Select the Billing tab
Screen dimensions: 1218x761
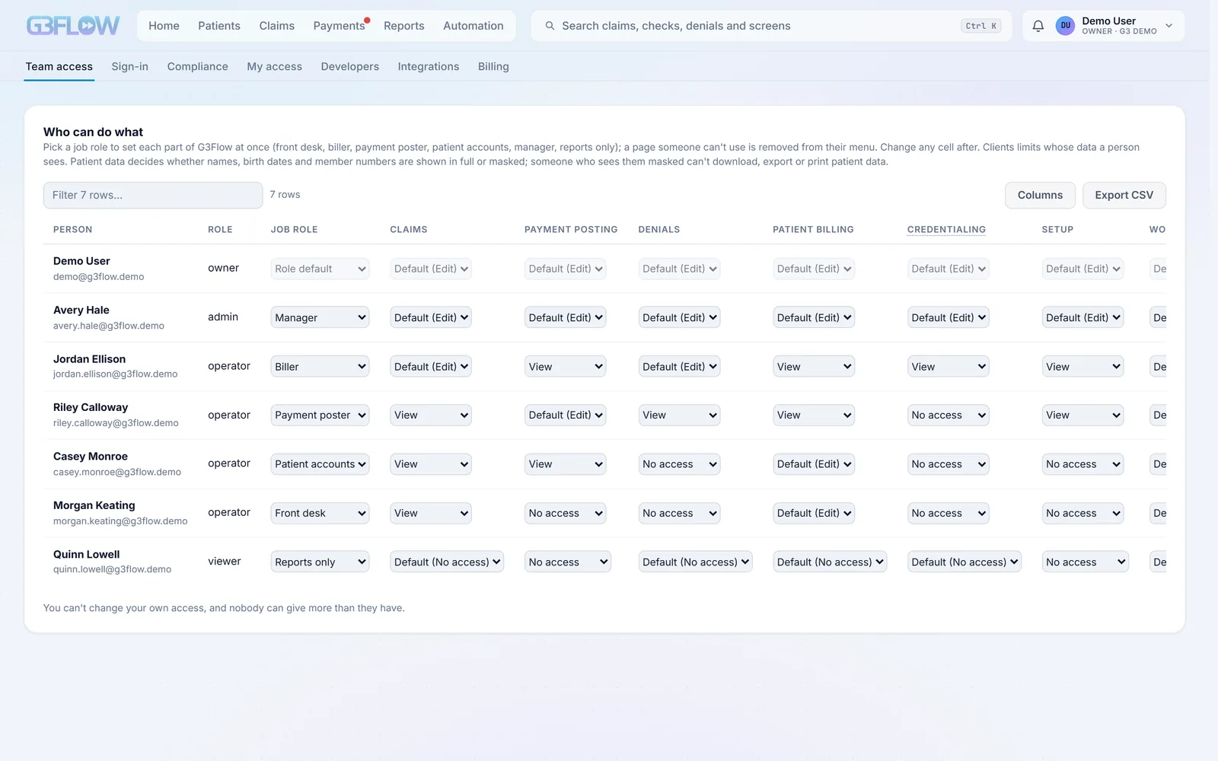(493, 67)
